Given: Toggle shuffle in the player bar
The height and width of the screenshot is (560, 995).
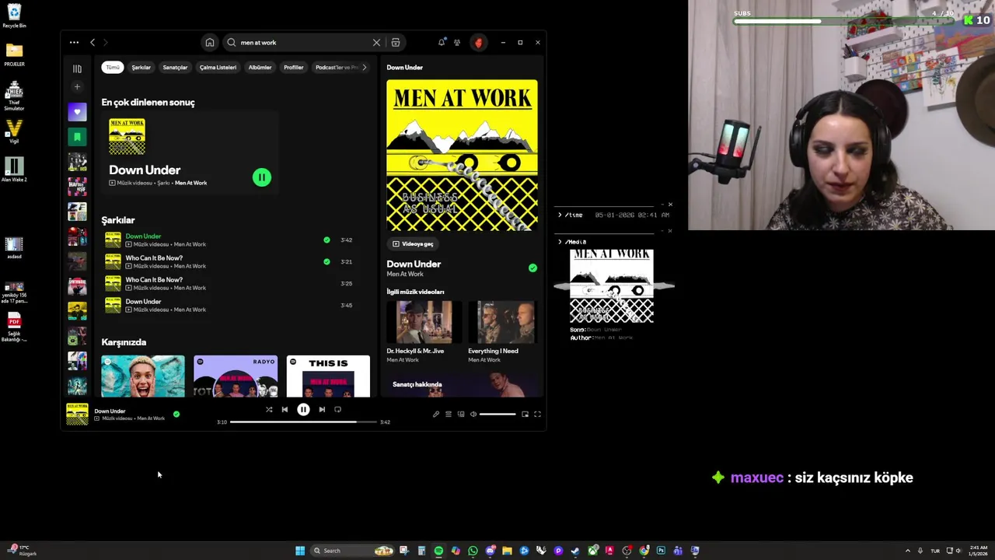Looking at the screenshot, I should pyautogui.click(x=269, y=409).
